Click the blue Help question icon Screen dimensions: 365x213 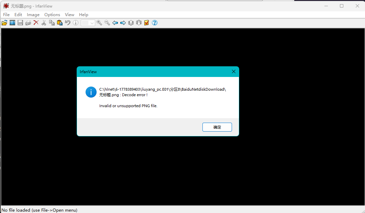tap(155, 23)
